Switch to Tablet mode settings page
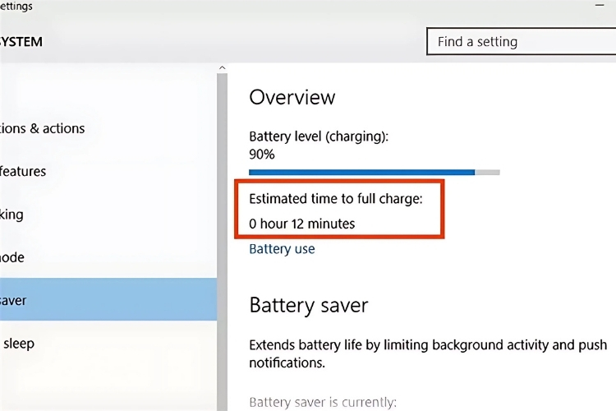This screenshot has height=411, width=616. (12, 257)
